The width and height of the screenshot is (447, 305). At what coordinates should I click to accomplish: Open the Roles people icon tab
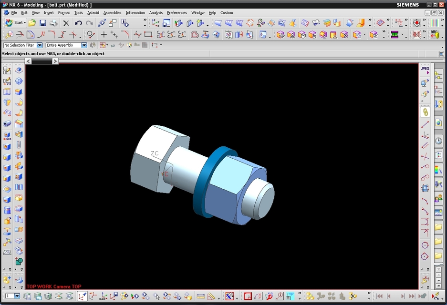point(438,199)
